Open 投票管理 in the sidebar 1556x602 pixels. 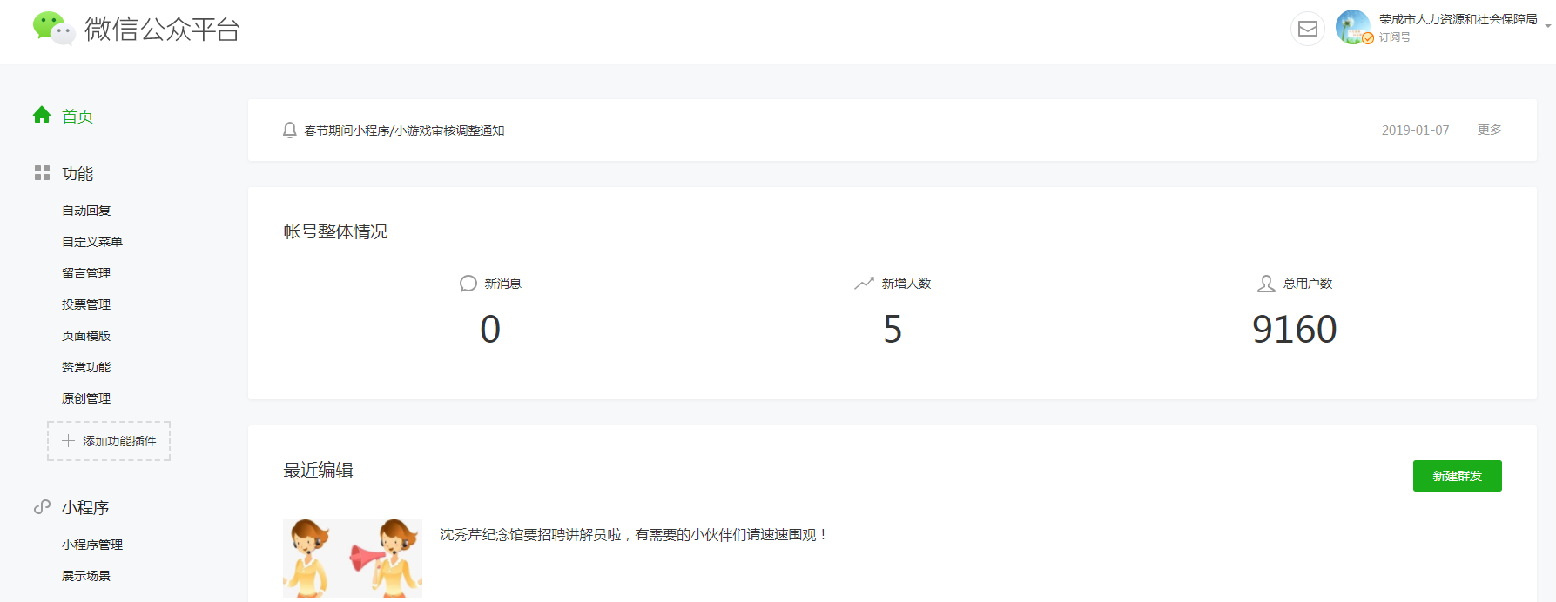[86, 304]
